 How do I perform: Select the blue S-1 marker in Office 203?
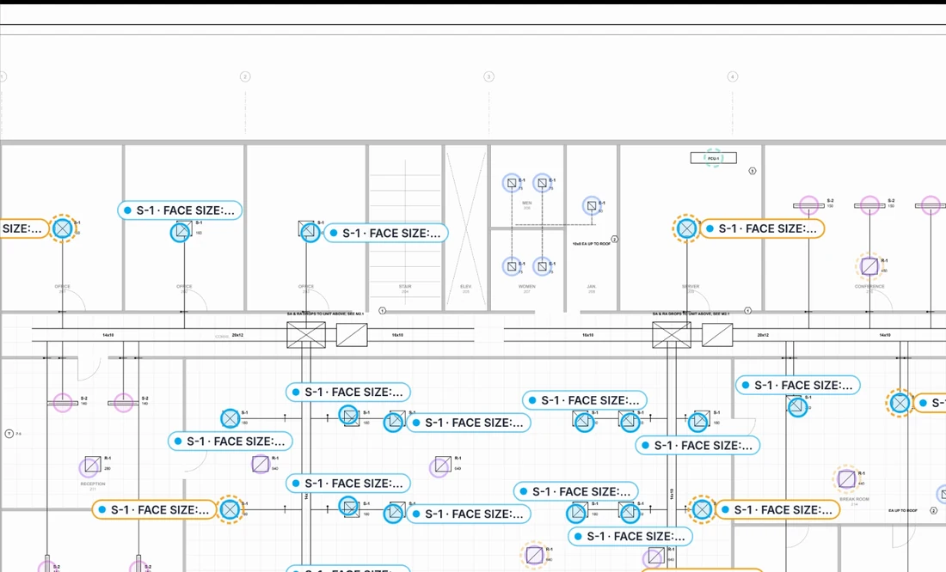tap(310, 232)
